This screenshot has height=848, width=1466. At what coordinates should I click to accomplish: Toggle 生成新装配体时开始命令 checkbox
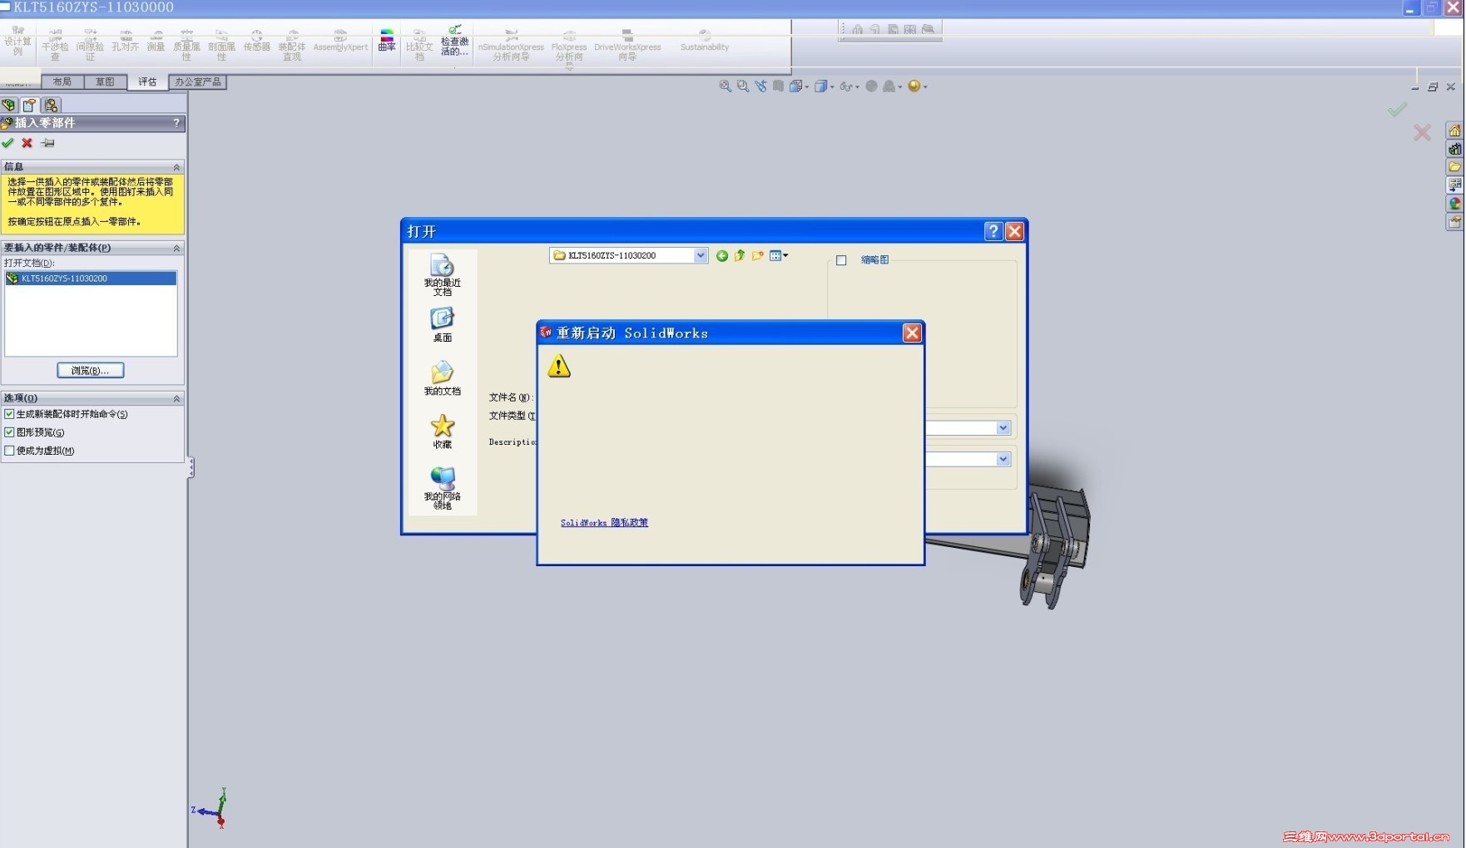point(9,414)
